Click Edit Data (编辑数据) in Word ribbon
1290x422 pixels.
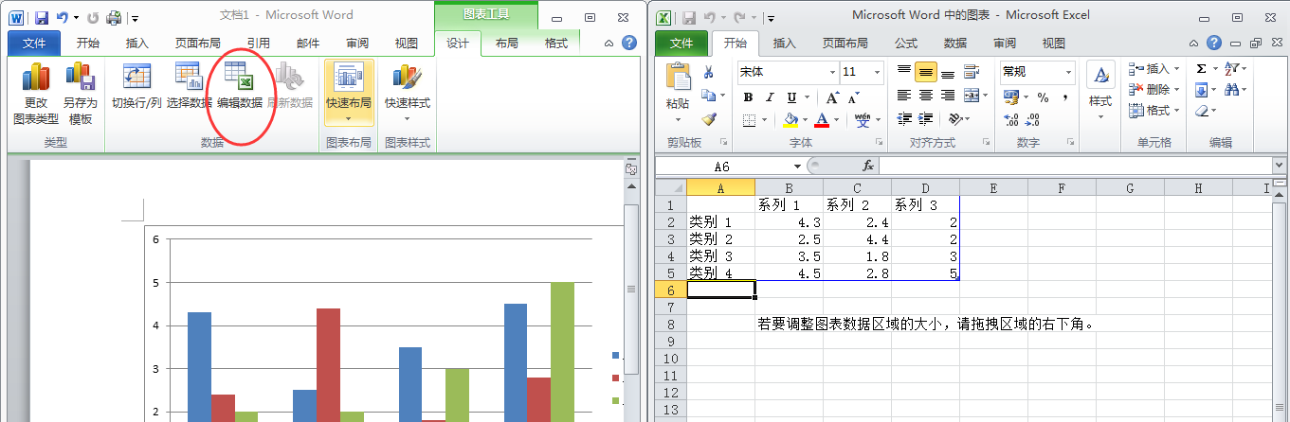pos(239,86)
